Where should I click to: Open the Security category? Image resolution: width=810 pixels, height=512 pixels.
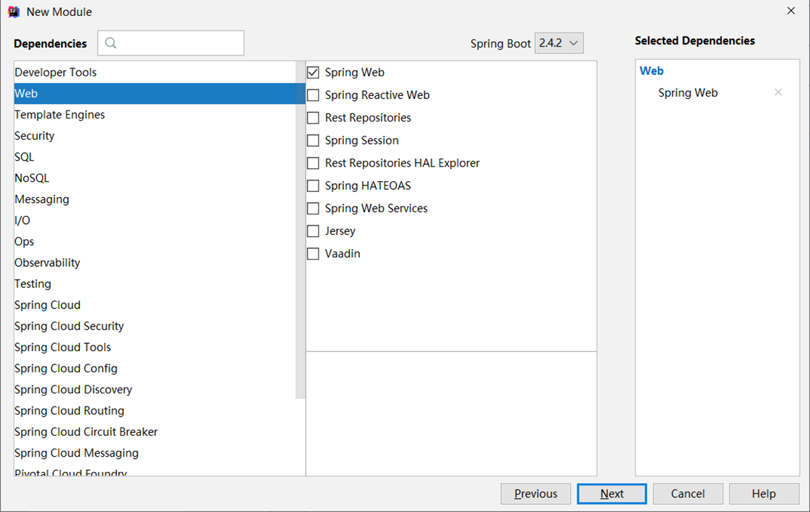coord(34,136)
